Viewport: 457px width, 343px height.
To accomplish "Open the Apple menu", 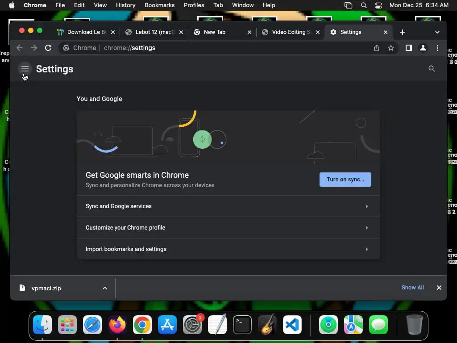I will pyautogui.click(x=12, y=5).
